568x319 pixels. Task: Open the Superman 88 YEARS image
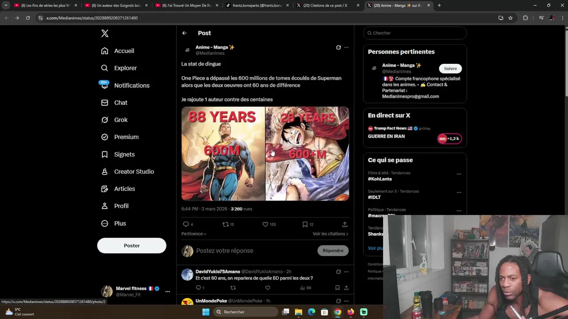223,154
